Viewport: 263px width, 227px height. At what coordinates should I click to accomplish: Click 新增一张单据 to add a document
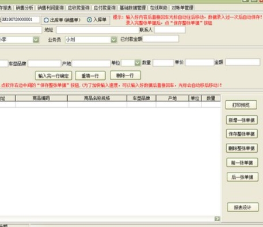point(242,120)
